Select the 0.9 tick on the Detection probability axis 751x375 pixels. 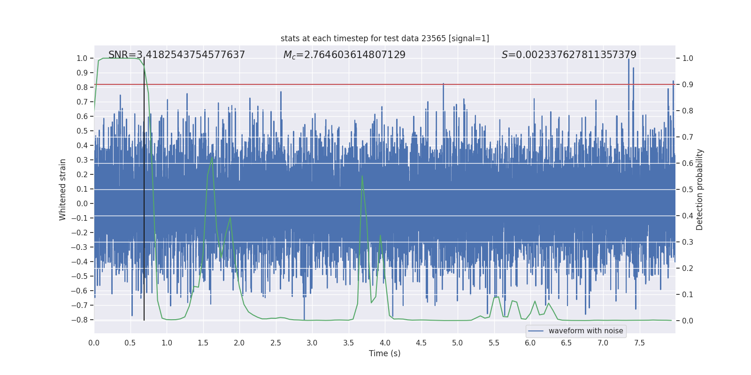[688, 85]
